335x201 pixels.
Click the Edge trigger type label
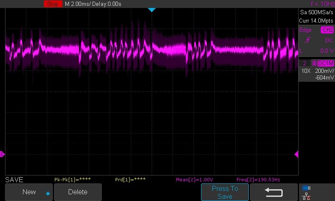(305, 30)
